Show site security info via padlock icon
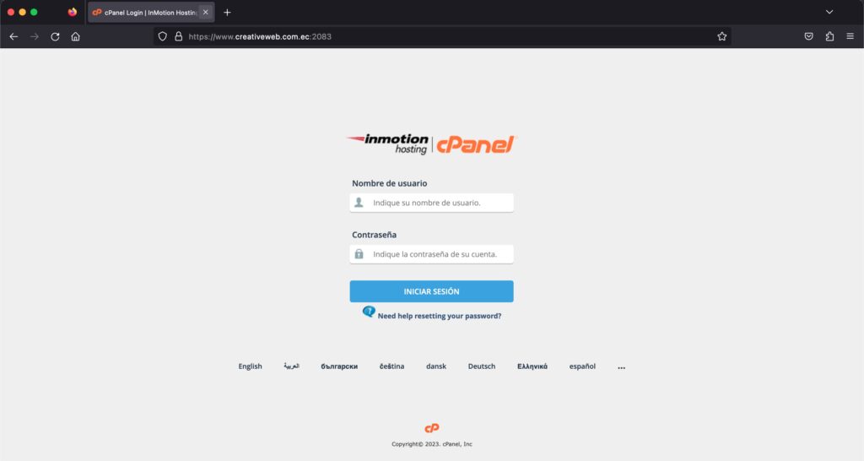Image resolution: width=864 pixels, height=461 pixels. coord(179,36)
